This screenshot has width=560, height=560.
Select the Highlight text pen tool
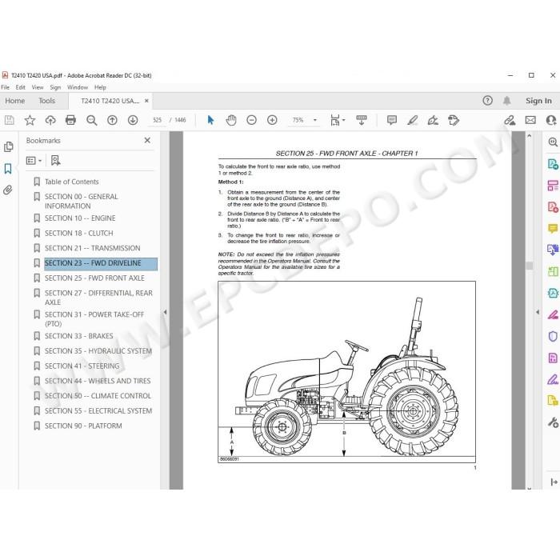click(413, 120)
